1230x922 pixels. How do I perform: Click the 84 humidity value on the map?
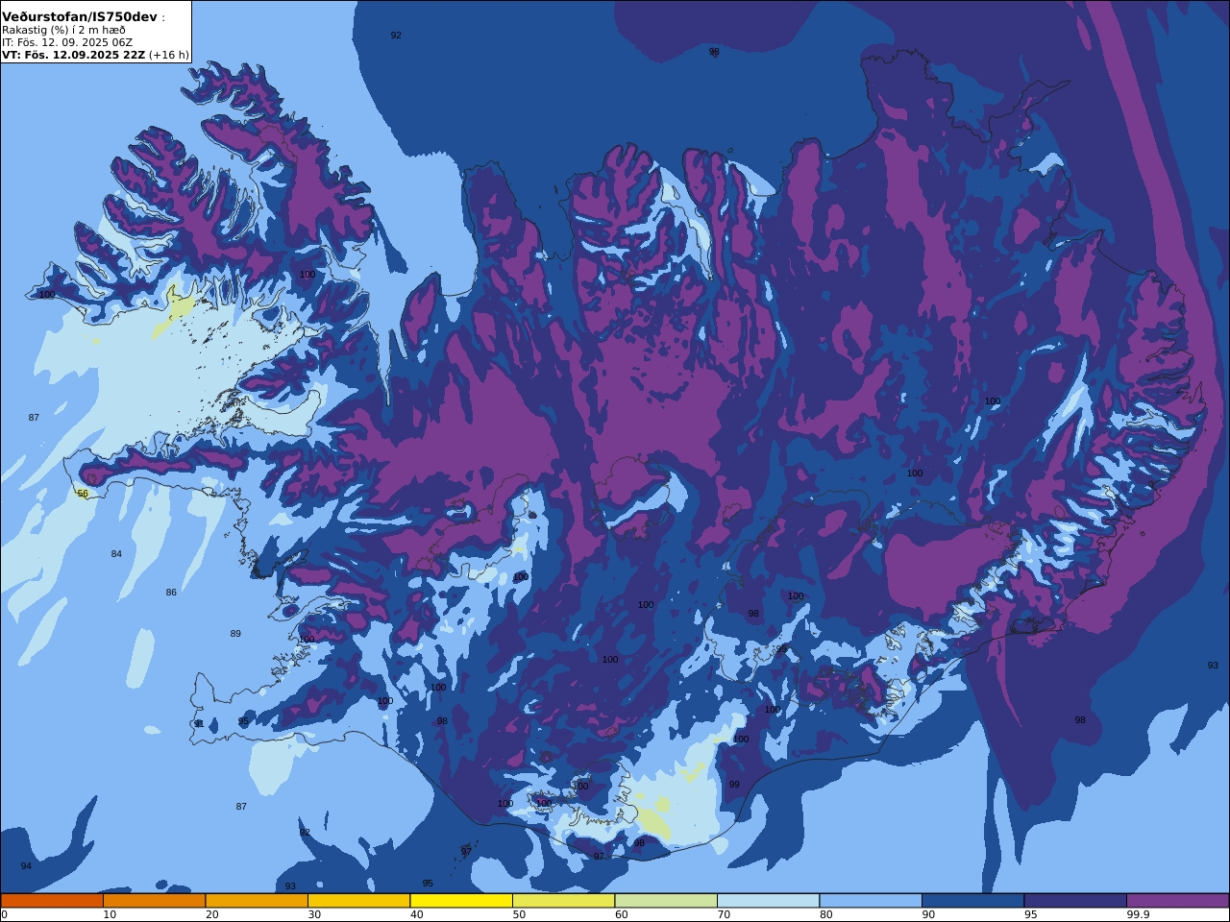coord(116,554)
